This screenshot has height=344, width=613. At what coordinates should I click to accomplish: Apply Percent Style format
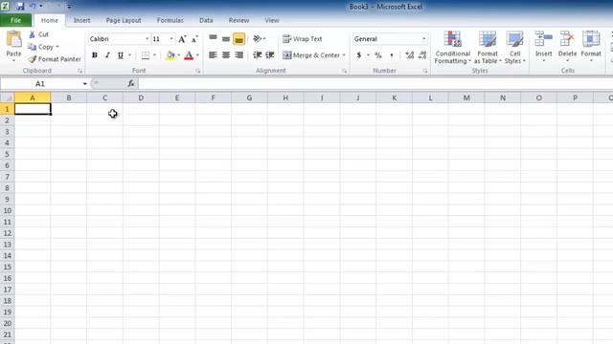378,55
